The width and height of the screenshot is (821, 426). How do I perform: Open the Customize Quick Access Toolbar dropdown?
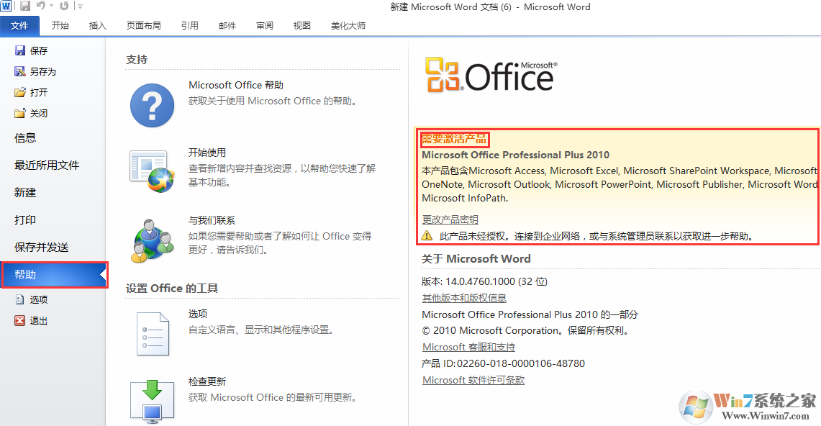80,6
